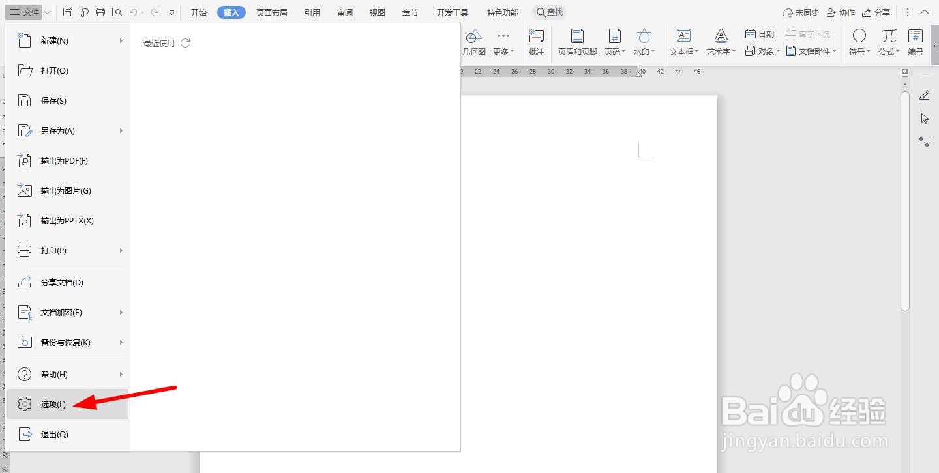Click the split icon above the vertical scrollbar
The image size is (939, 473).
[905, 73]
